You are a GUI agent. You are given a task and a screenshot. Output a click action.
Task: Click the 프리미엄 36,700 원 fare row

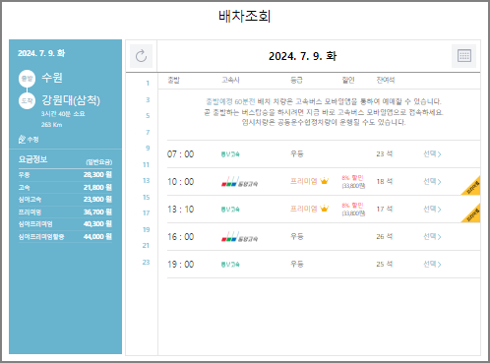[65, 212]
